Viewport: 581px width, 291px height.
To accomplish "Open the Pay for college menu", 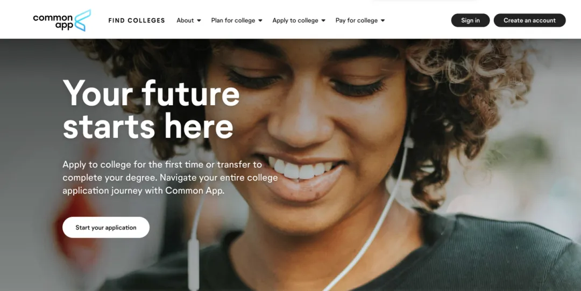I will (357, 21).
